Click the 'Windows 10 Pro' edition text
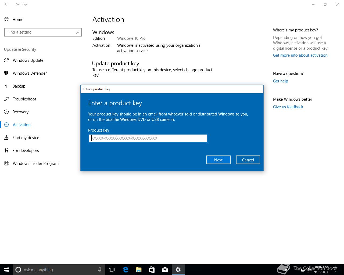 click(131, 38)
